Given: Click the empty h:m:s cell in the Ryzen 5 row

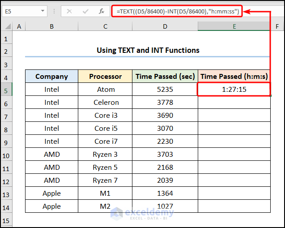Looking at the screenshot, I should tap(234, 167).
